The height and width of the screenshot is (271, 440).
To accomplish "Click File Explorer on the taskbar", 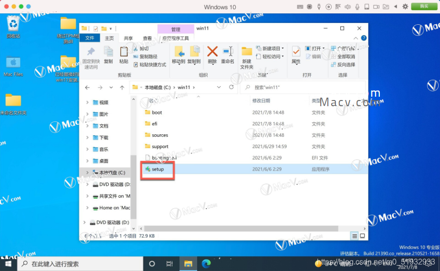I will 188,264.
